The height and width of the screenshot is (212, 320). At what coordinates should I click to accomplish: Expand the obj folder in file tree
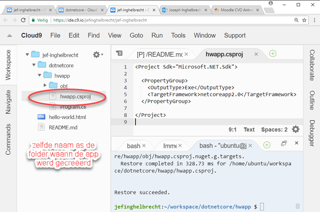click(45, 86)
